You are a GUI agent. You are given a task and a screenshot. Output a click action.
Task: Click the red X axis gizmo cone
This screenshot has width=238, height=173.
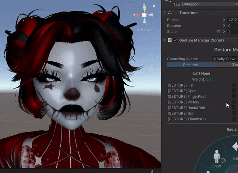(x=138, y=15)
